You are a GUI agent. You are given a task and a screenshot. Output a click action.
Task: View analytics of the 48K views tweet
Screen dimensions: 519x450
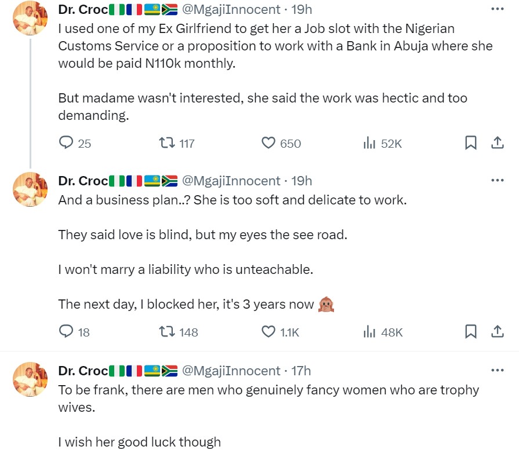coord(369,331)
